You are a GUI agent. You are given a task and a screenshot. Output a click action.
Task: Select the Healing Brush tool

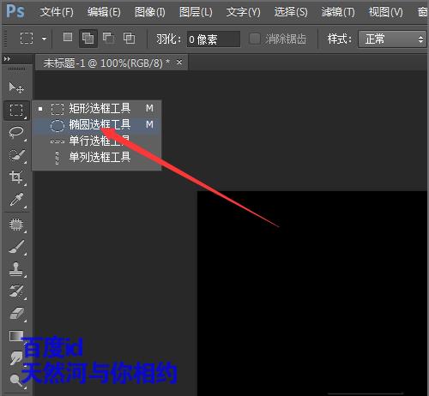[x=16, y=225]
